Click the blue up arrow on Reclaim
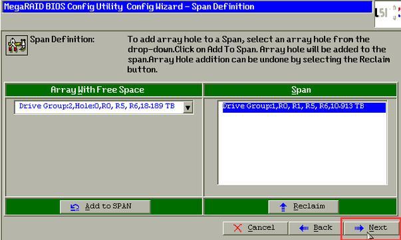 283,207
